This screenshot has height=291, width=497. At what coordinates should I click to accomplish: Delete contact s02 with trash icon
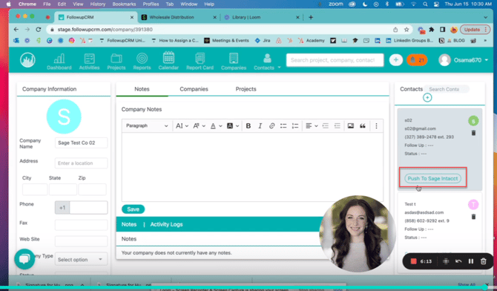473,133
